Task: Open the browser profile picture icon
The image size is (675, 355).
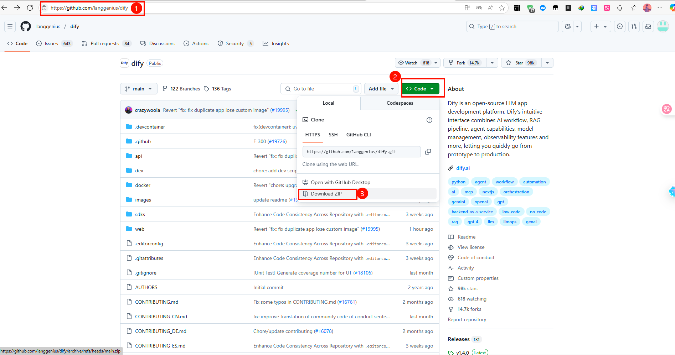Action: pyautogui.click(x=647, y=8)
